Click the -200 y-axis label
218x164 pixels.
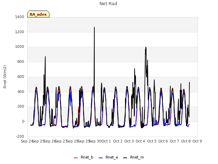click(20, 136)
